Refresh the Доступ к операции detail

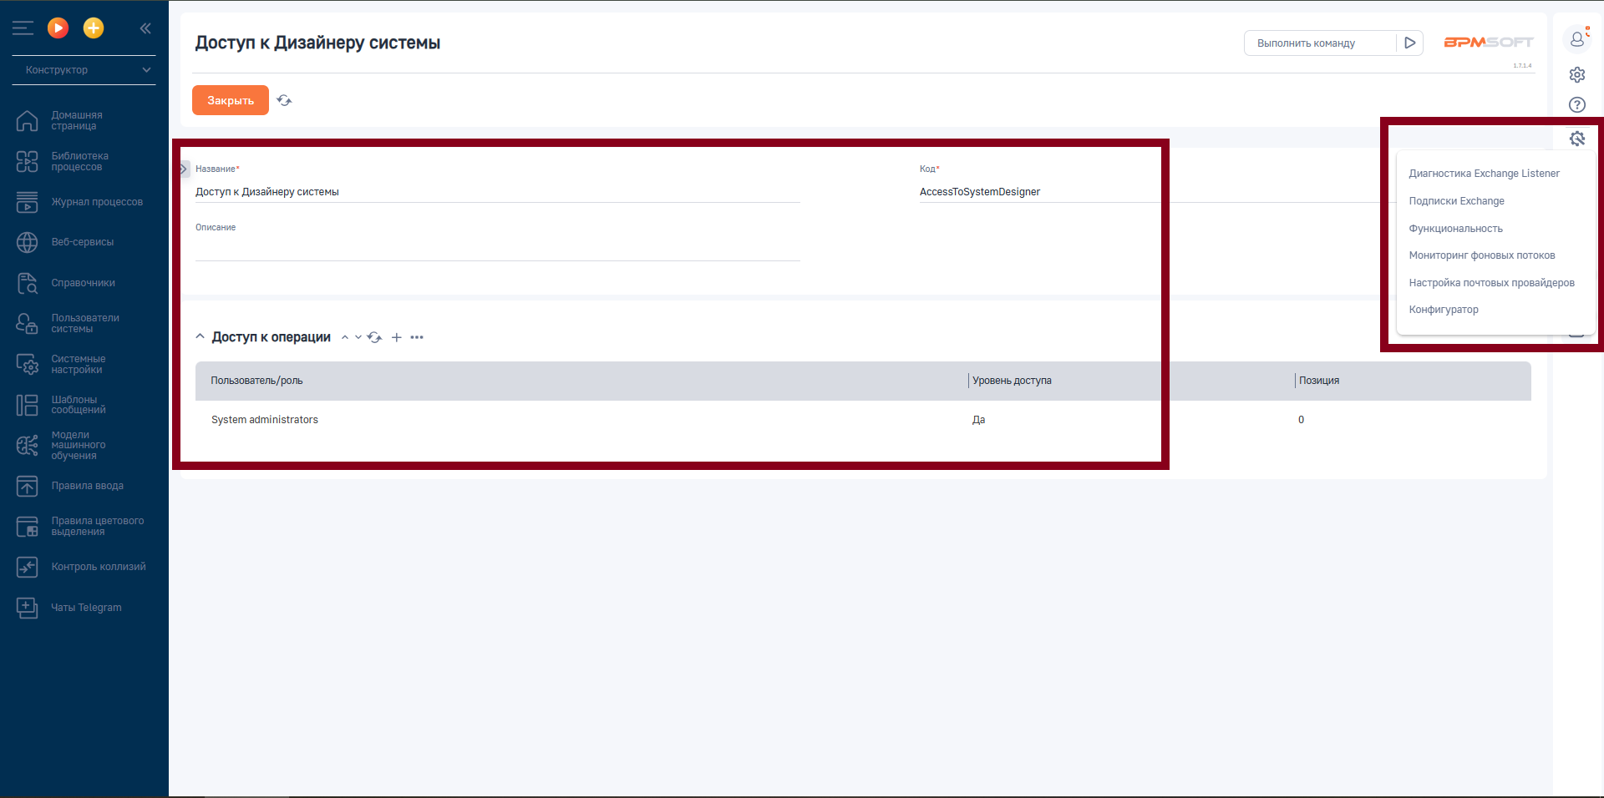pos(375,337)
